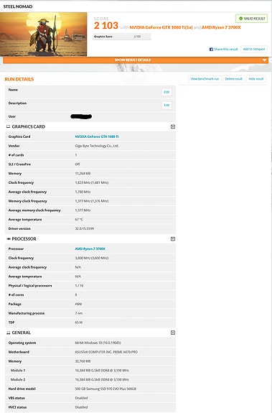Screen dimensions: 272x413
Task: Select the AM4 package value
Action: pyautogui.click(x=78, y=304)
